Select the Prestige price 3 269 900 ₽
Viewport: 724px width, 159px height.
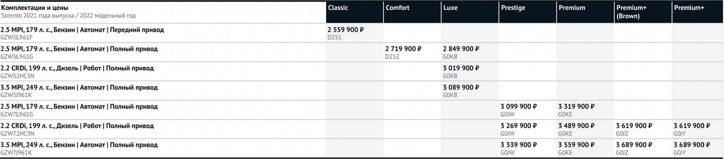click(518, 126)
